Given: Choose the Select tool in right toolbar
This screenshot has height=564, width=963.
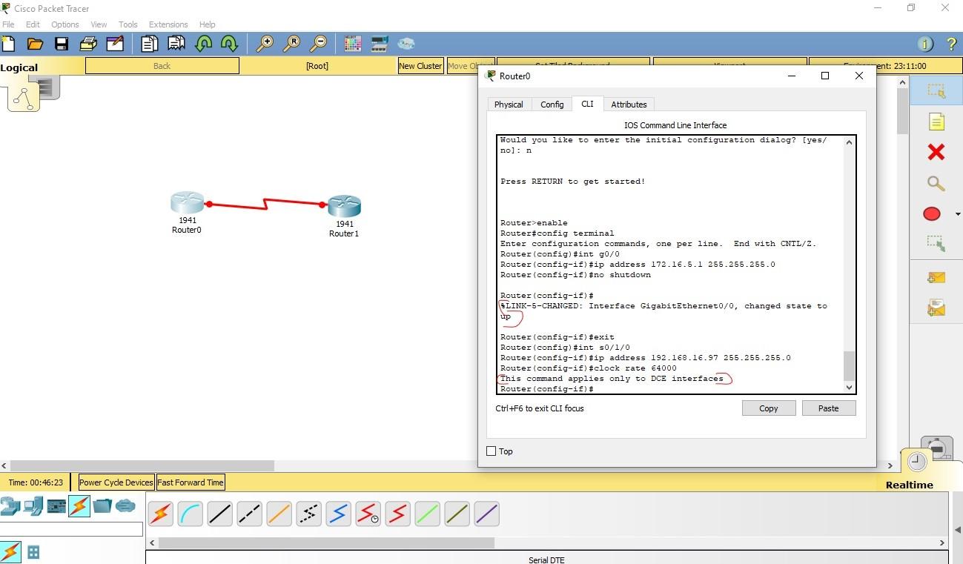Looking at the screenshot, I should [936, 90].
